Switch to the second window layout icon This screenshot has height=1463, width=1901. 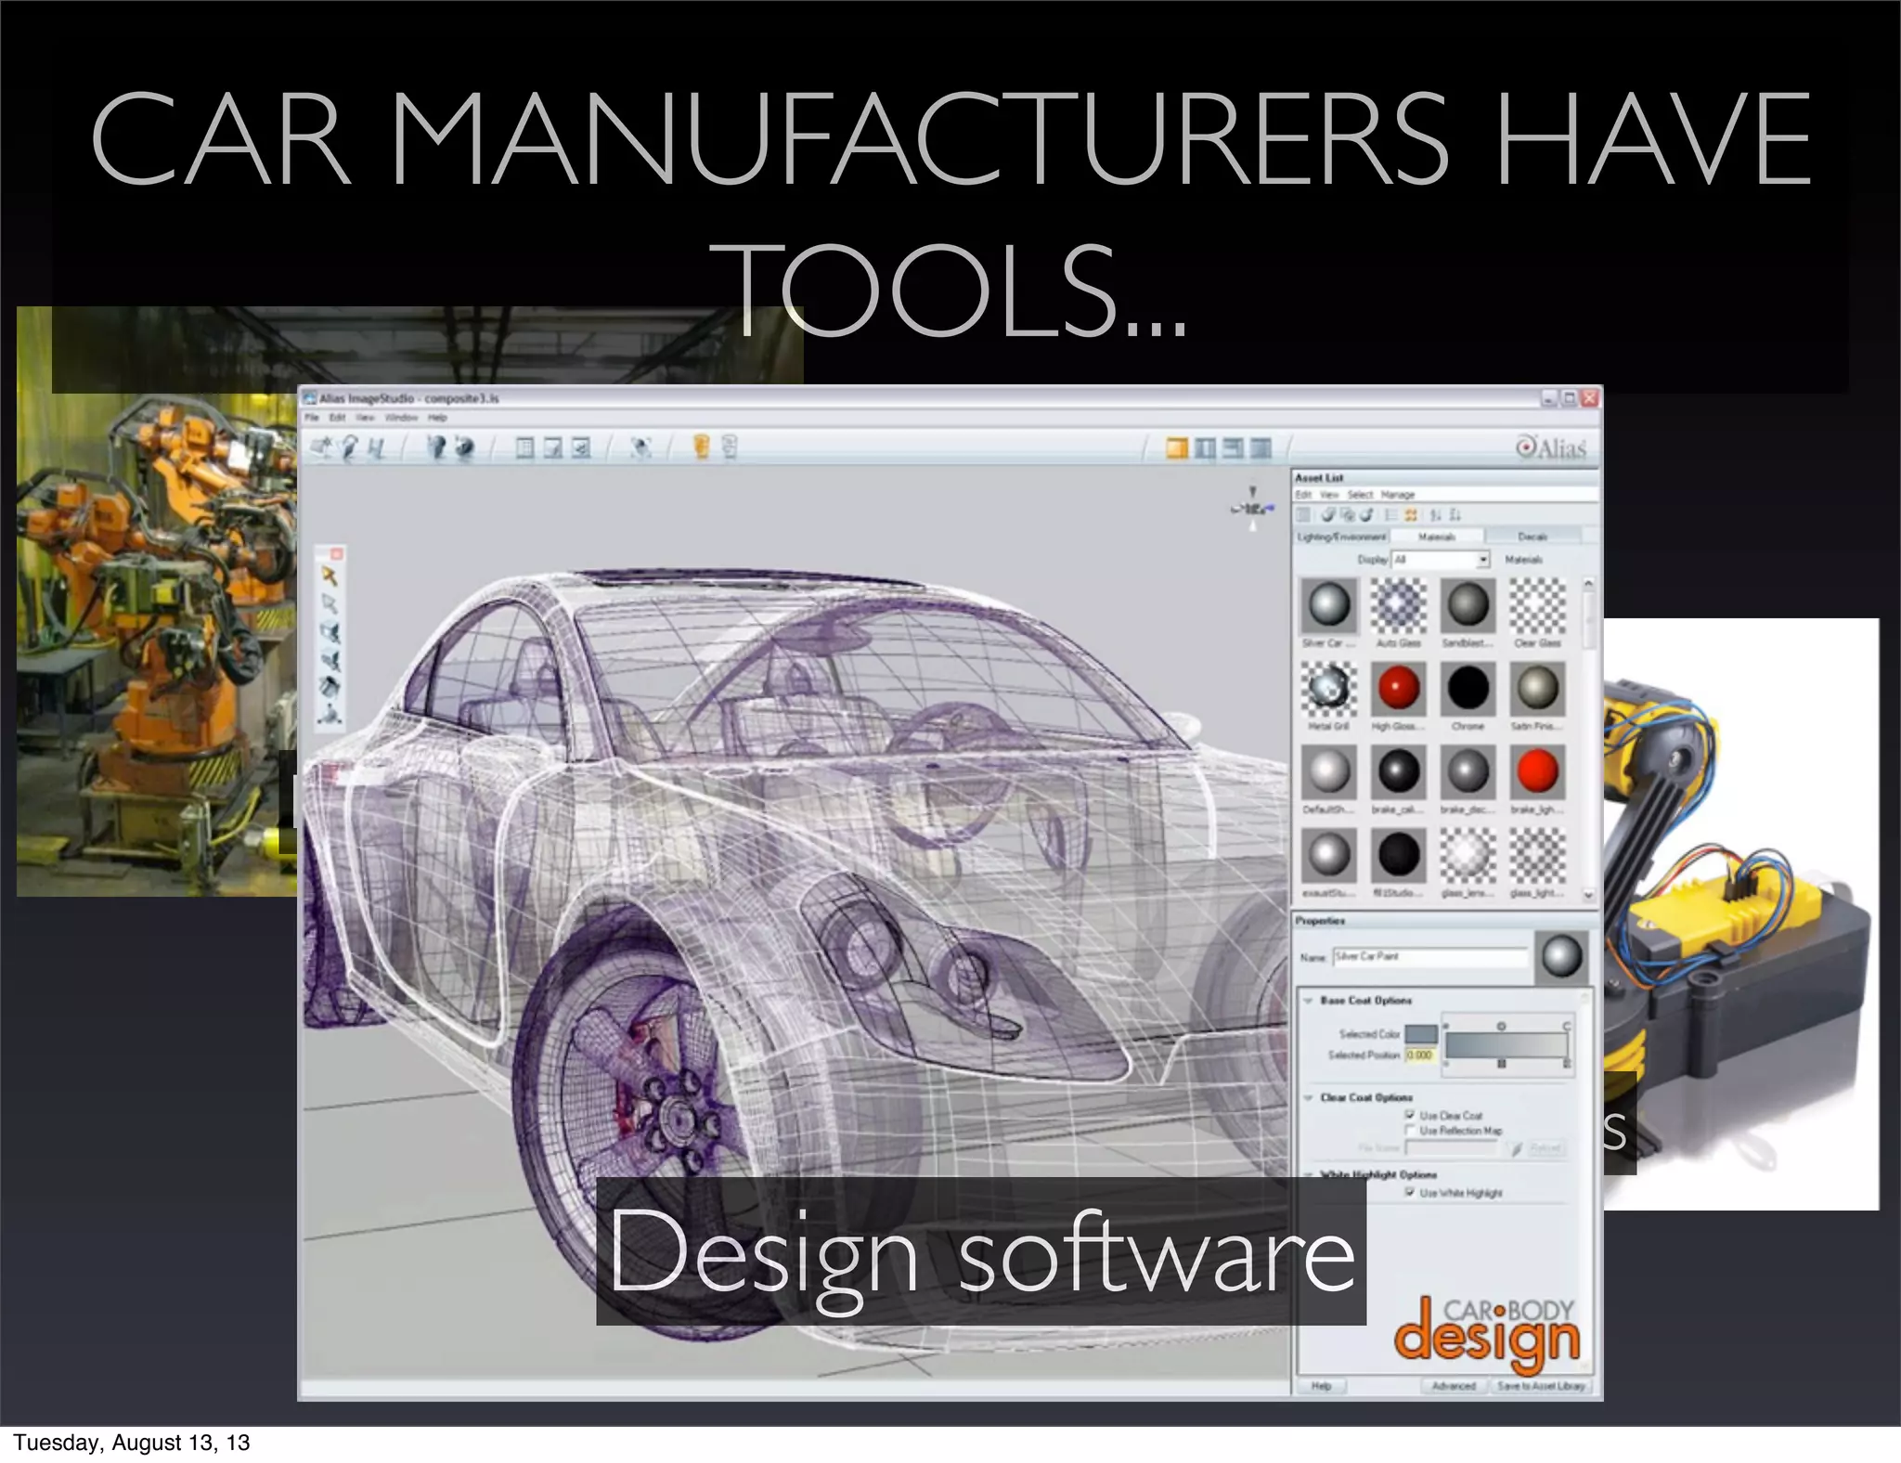pyautogui.click(x=1205, y=449)
